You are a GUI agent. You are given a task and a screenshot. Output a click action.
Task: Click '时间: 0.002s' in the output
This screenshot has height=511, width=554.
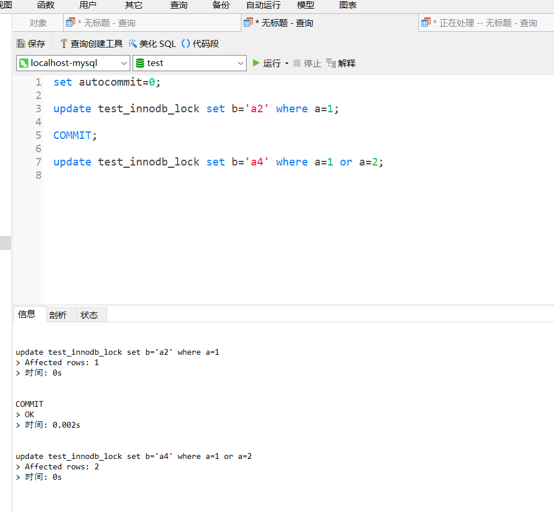point(53,425)
